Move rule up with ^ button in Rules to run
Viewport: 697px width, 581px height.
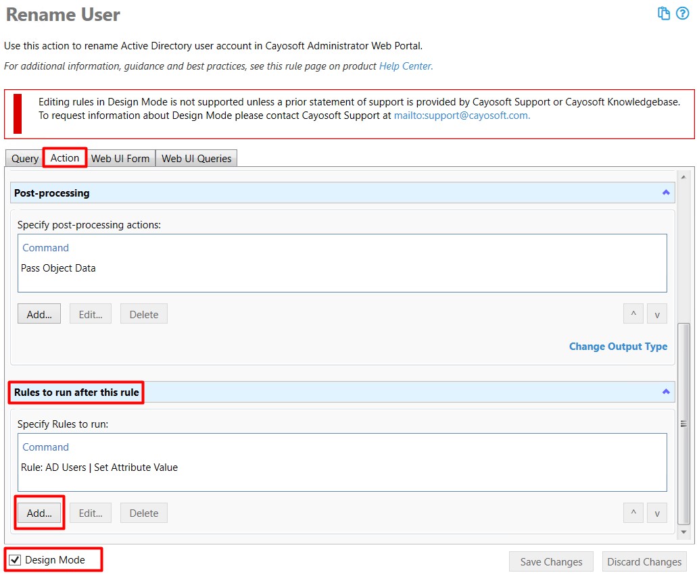pyautogui.click(x=633, y=513)
